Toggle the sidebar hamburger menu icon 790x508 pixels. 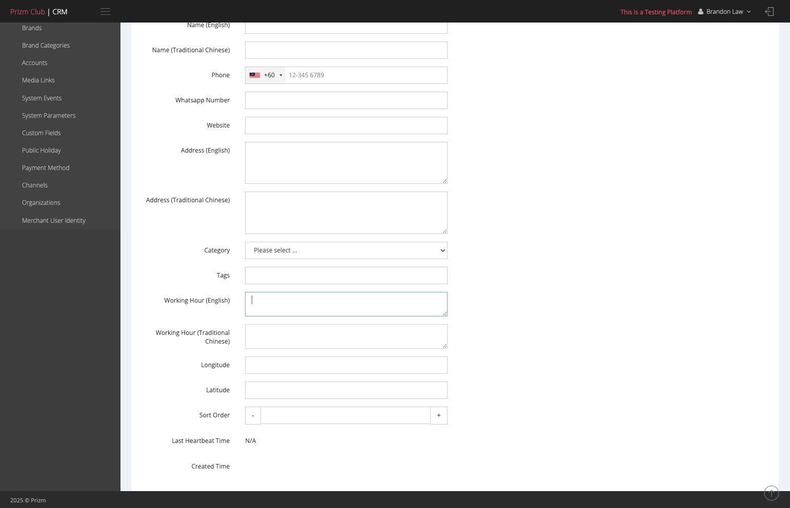click(105, 12)
